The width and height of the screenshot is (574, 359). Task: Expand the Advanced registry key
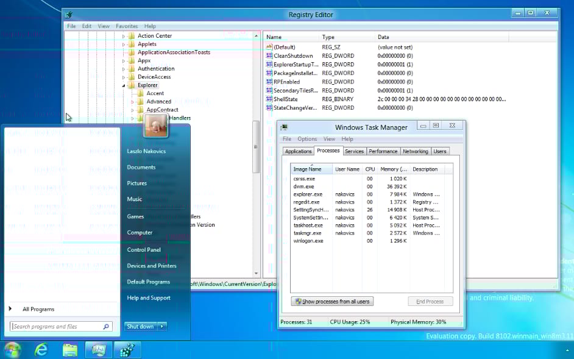pos(132,102)
